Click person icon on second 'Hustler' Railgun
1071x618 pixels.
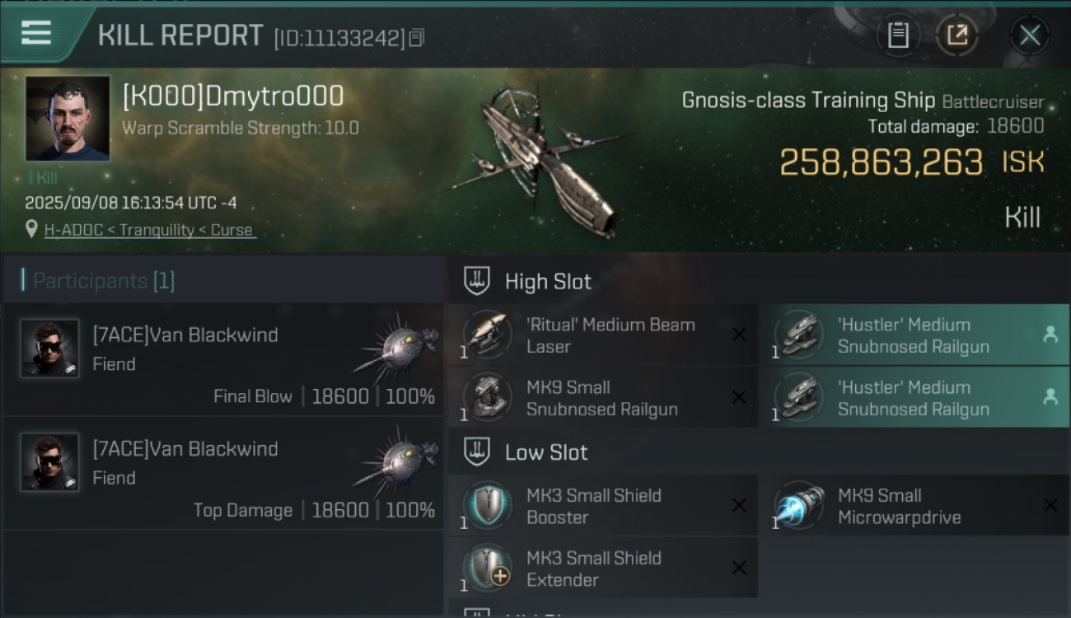click(x=1050, y=397)
